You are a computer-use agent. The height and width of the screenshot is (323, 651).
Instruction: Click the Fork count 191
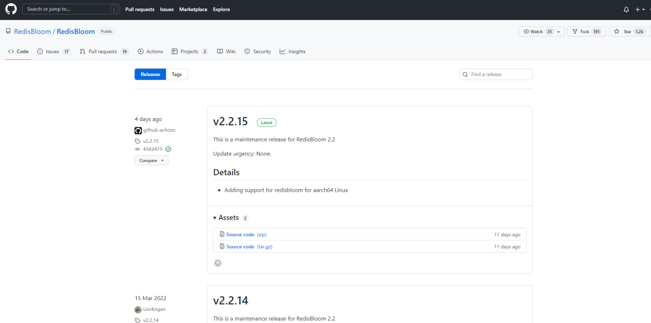597,31
